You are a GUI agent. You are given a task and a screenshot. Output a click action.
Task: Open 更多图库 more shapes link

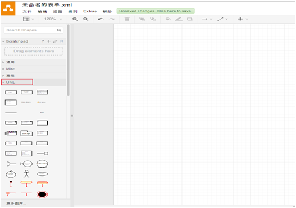(x=16, y=204)
